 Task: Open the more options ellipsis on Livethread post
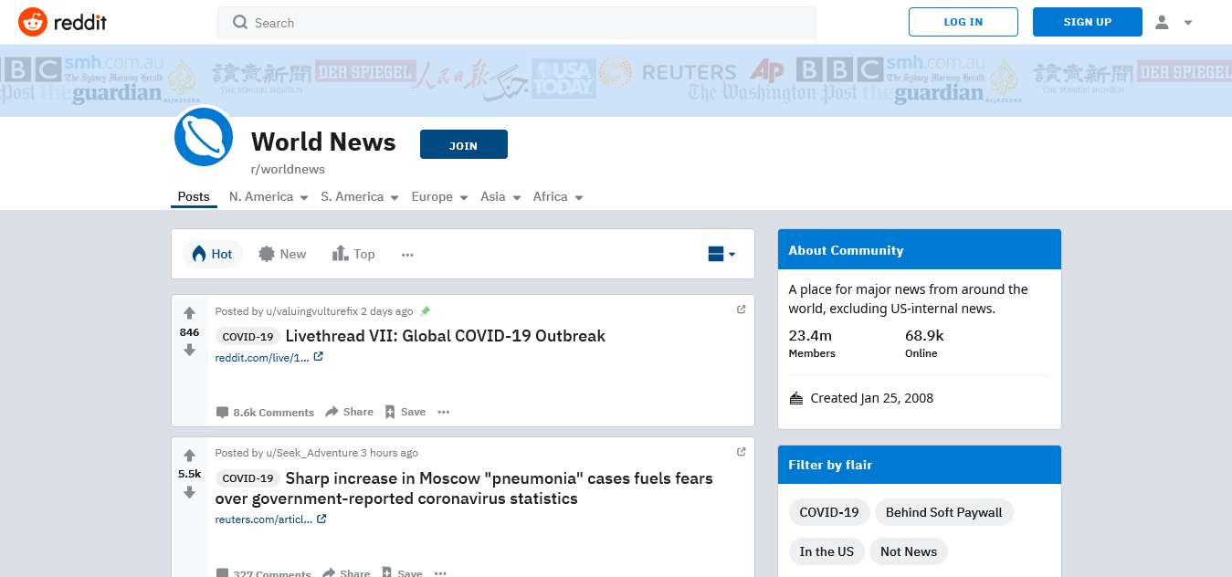[444, 412]
